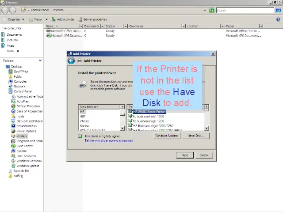Image resolution: width=283 pixels, height=212 pixels.
Task: Open the Documents column filter dropdown
Action: coord(103,26)
